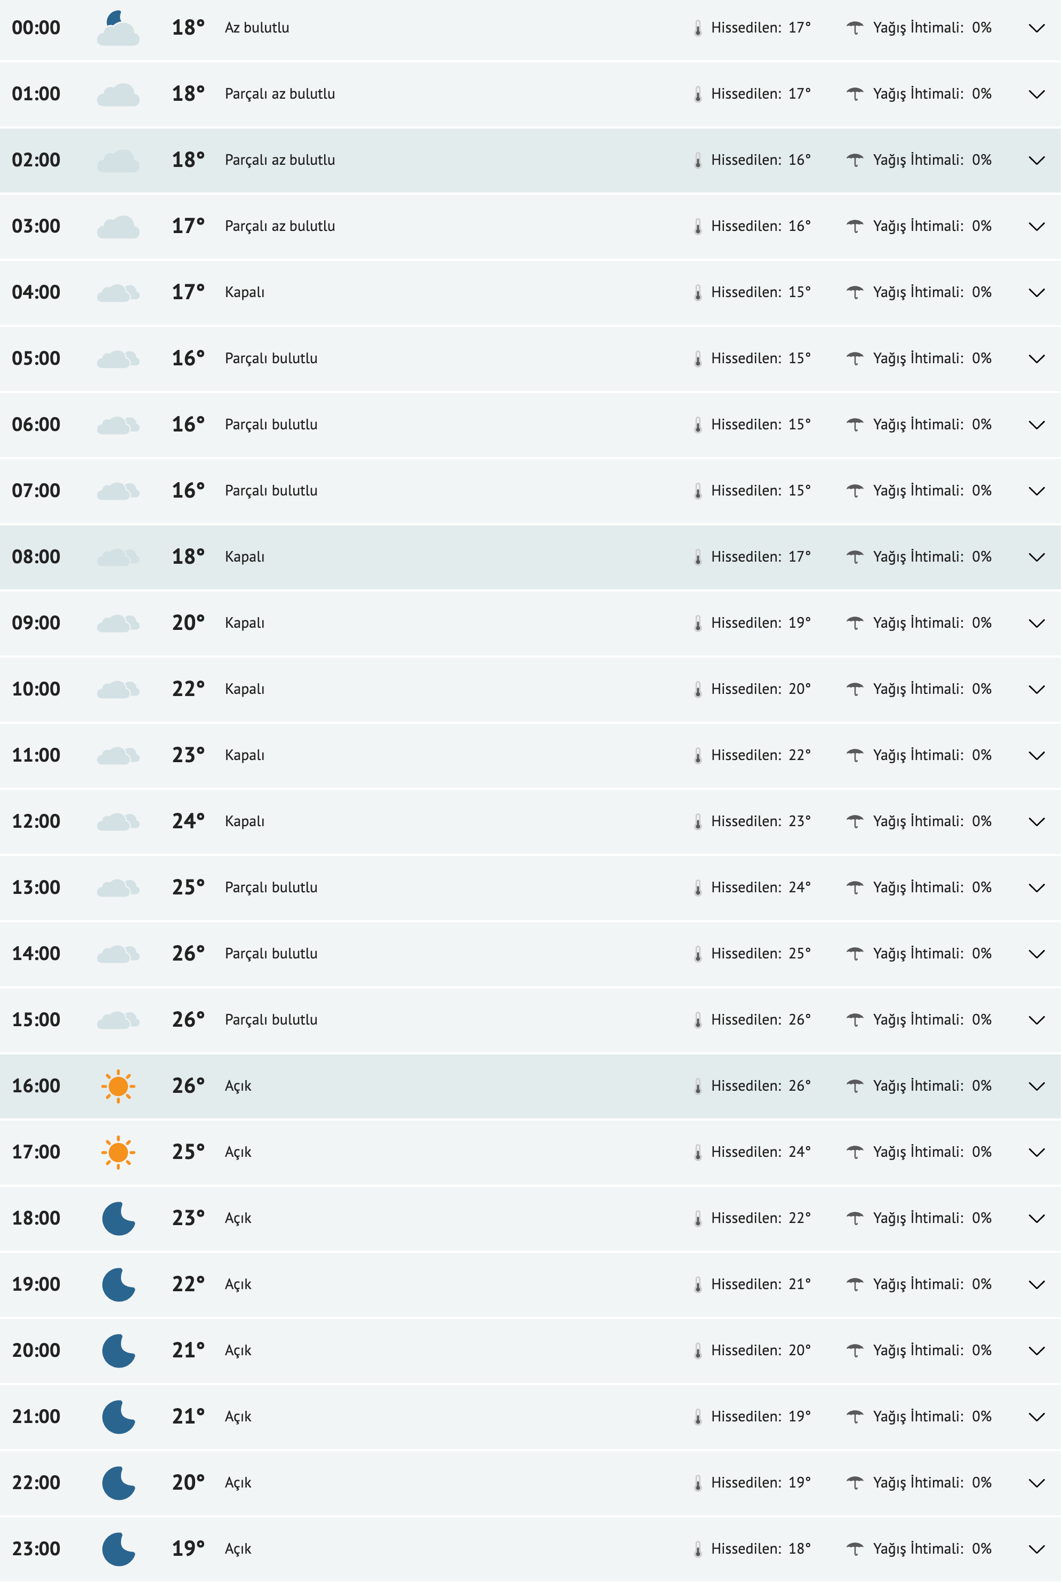This screenshot has width=1063, height=1583.
Task: Click "Parçalı bulutlu" text at 13:00
Action: [271, 888]
